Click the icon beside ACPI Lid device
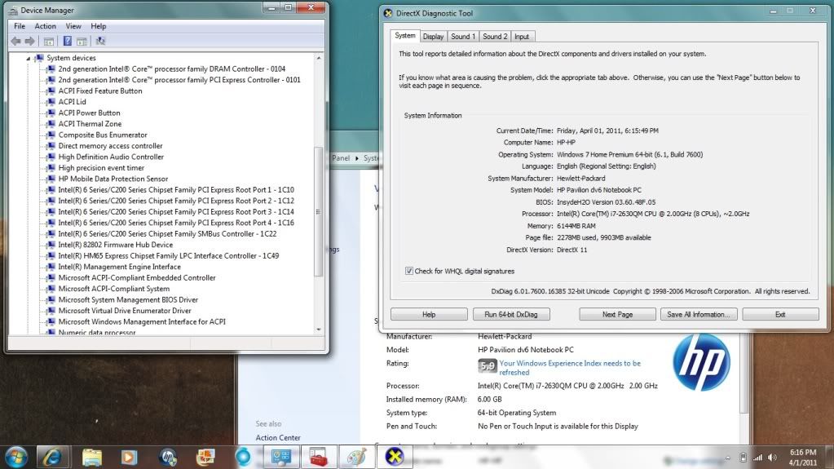This screenshot has width=834, height=469. [51, 102]
